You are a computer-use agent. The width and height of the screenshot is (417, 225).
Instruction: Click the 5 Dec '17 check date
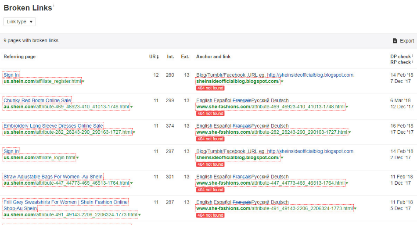(x=400, y=208)
